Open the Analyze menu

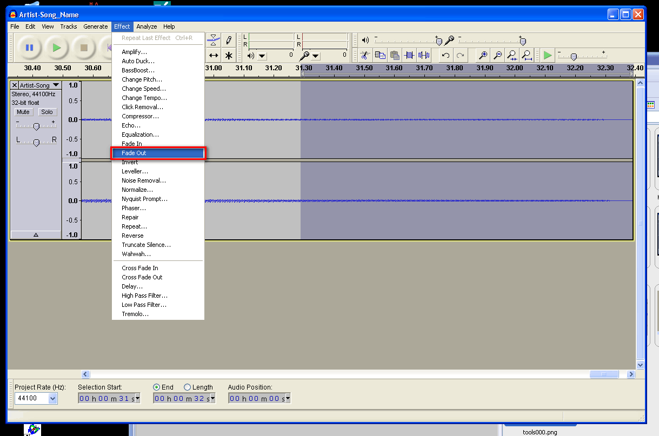coord(147,26)
